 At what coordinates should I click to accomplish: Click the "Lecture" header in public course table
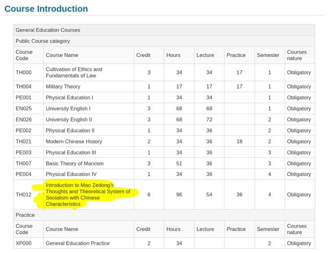(205, 55)
